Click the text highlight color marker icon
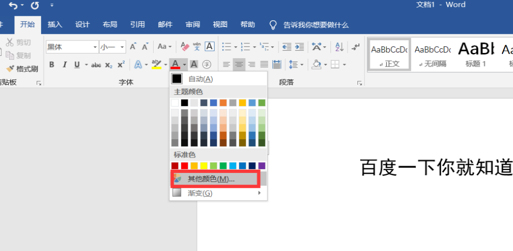Screen dimensions: 513x251 tap(157, 64)
